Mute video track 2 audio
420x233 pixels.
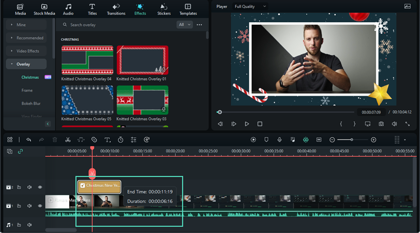[29, 187]
